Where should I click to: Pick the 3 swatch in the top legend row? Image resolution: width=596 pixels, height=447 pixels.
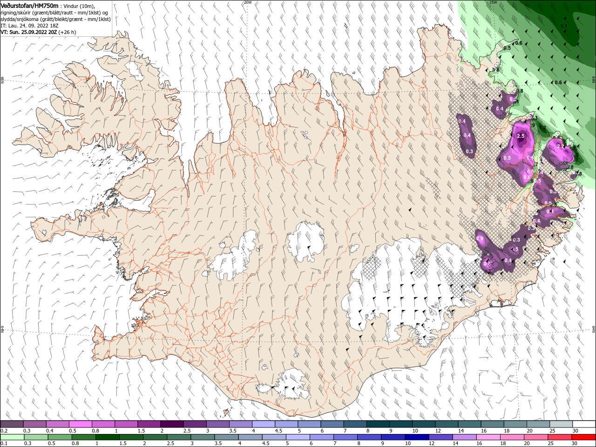[217, 424]
